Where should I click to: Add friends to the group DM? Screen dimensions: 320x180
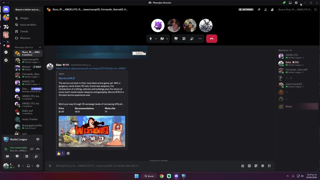click(266, 9)
